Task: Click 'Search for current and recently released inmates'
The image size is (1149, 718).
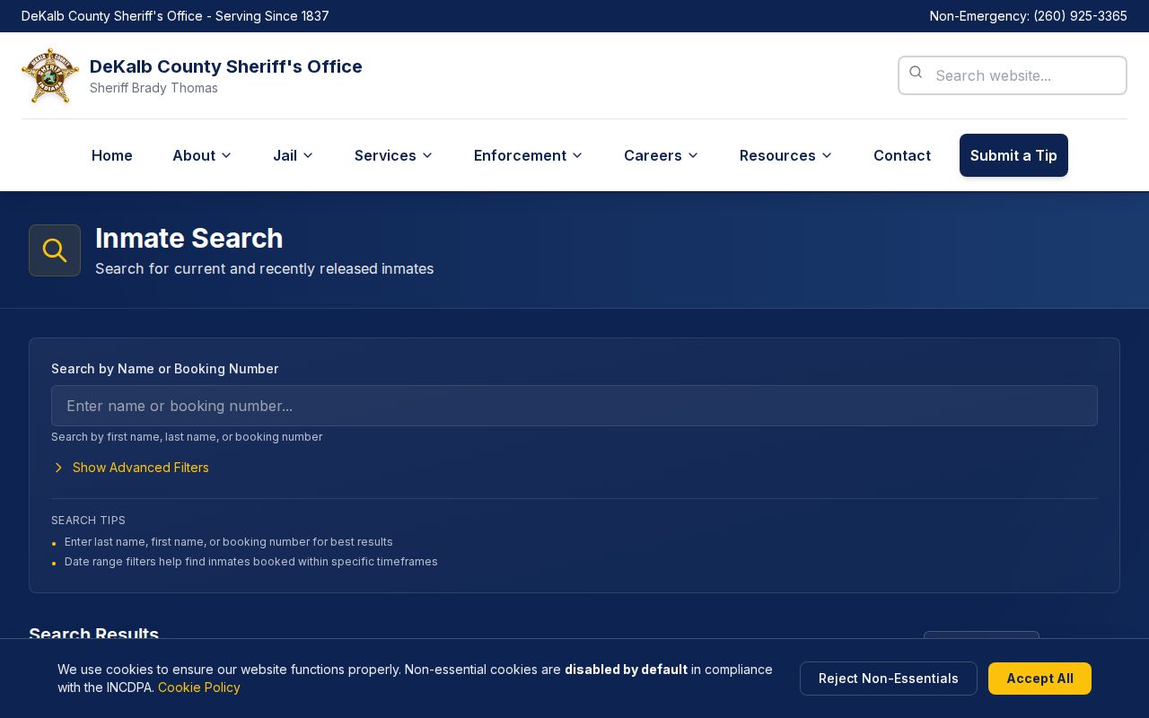Action: [265, 268]
